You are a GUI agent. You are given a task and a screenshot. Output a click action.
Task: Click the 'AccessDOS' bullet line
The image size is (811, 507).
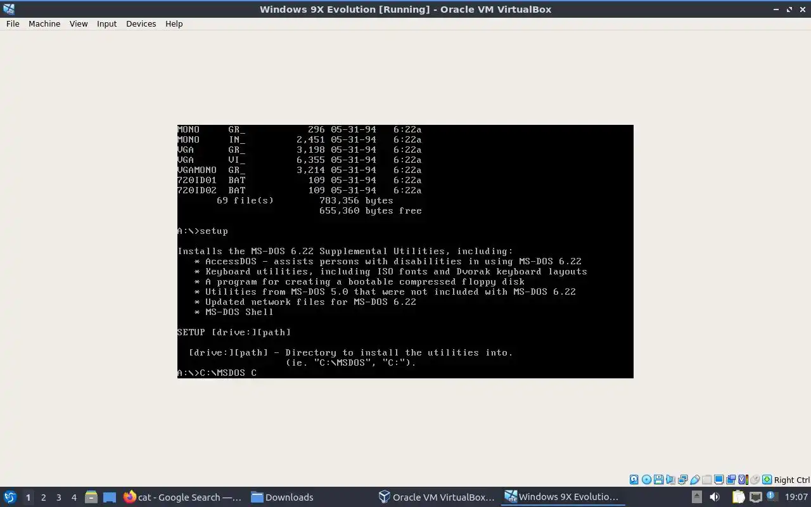coord(388,261)
